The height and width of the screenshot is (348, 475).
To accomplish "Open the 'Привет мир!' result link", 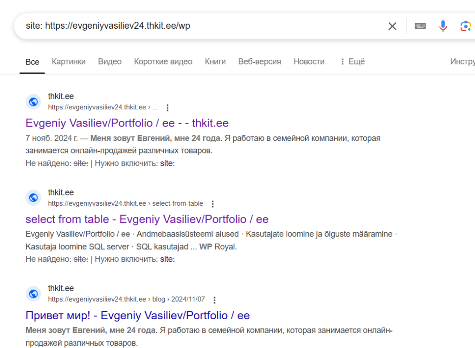I will click(x=137, y=315).
